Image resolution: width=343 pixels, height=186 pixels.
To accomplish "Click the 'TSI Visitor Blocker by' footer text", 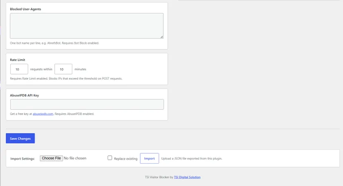I will tap(159, 177).
